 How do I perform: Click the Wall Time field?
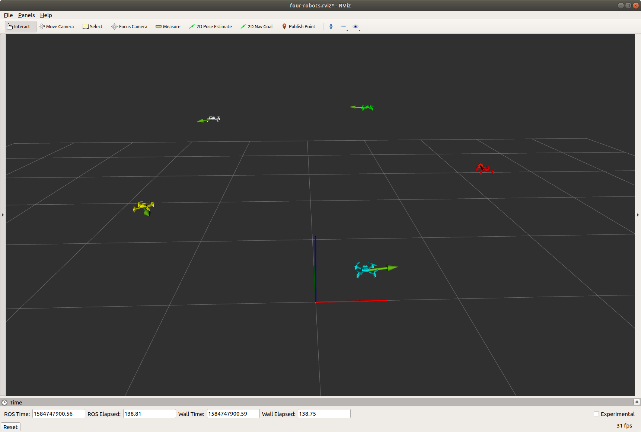pos(233,414)
